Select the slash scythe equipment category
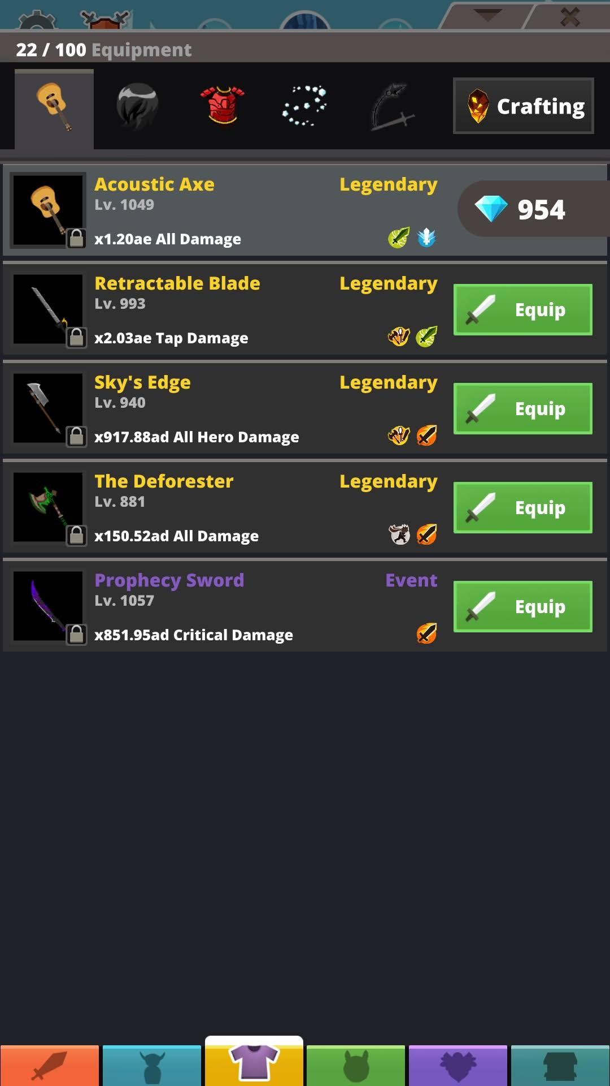610x1086 pixels. tap(391, 107)
